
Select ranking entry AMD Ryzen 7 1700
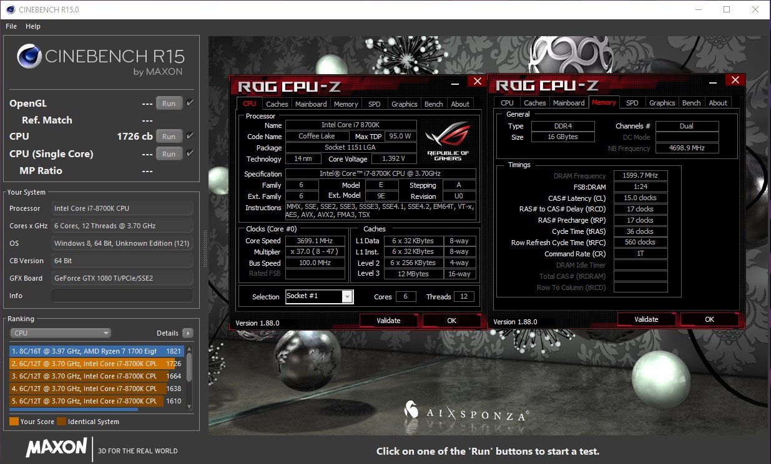tap(97, 351)
